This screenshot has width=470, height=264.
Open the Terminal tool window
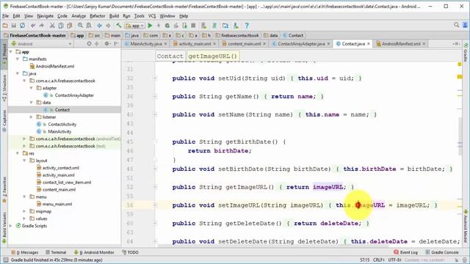(56, 252)
